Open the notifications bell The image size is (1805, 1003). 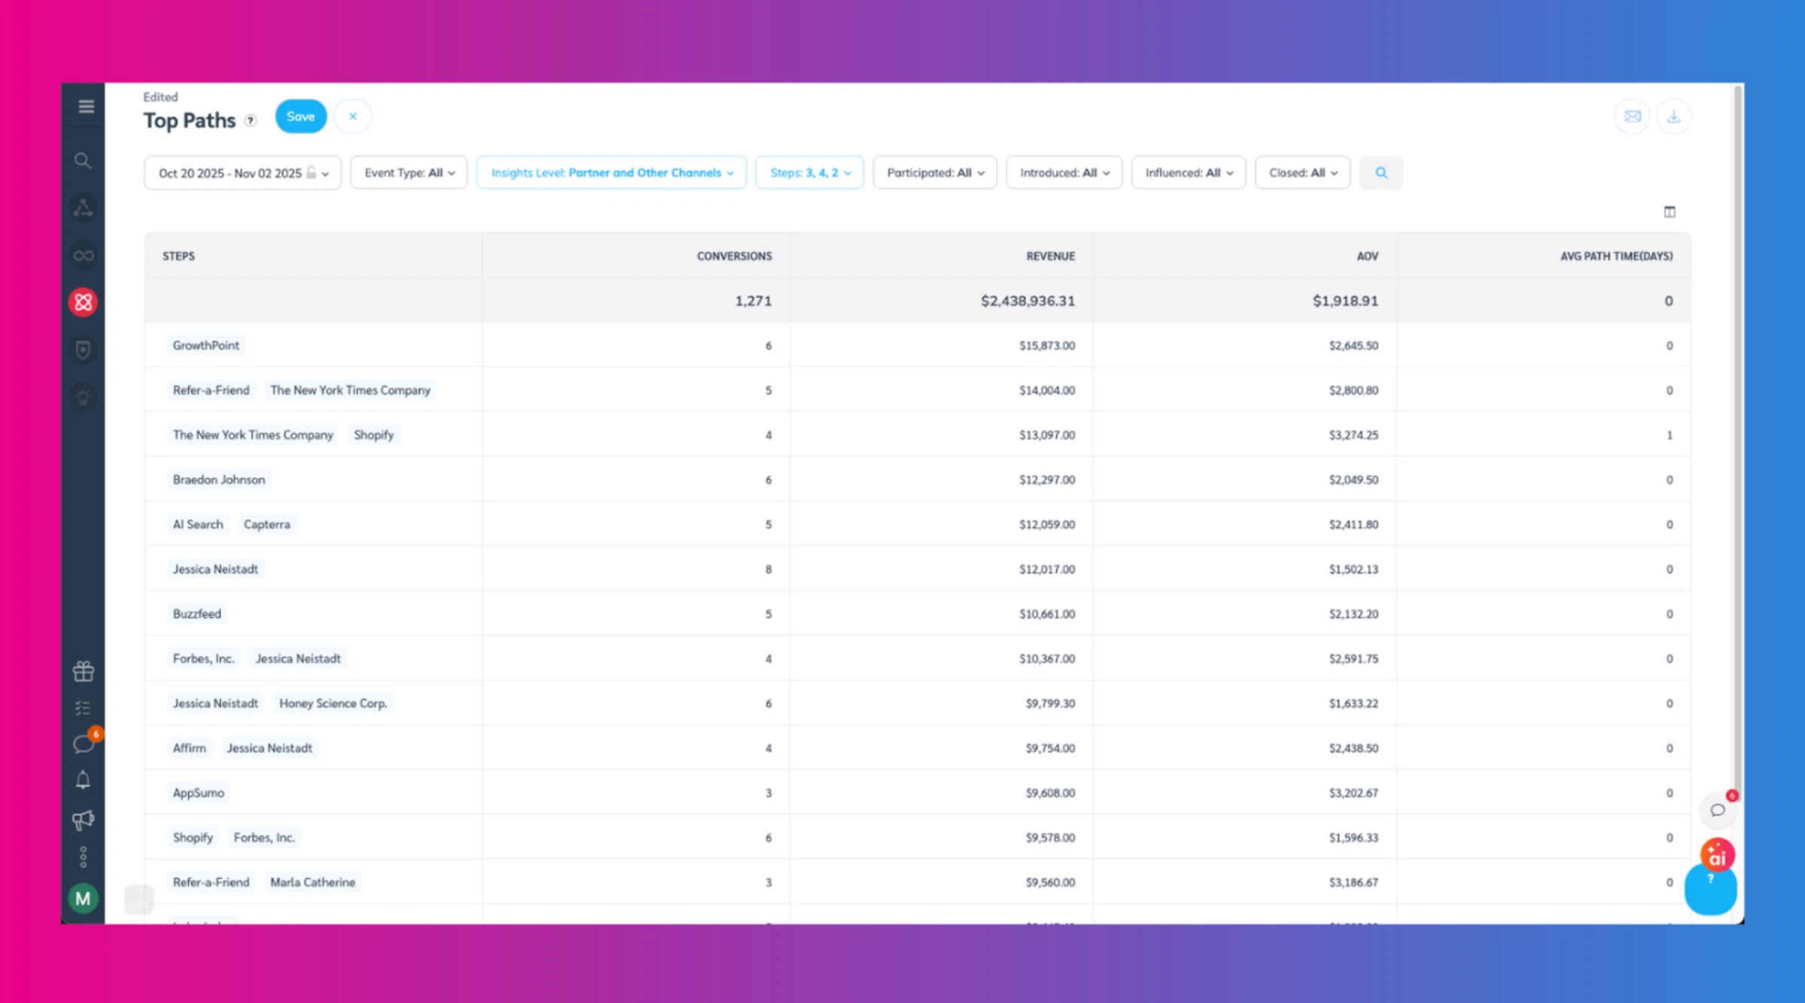[x=83, y=780]
